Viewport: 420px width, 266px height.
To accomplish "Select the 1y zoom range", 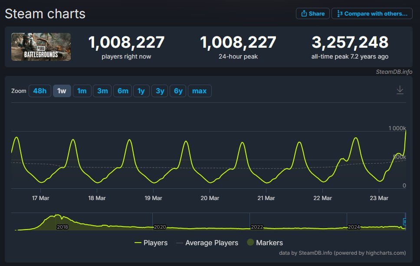I will point(141,91).
